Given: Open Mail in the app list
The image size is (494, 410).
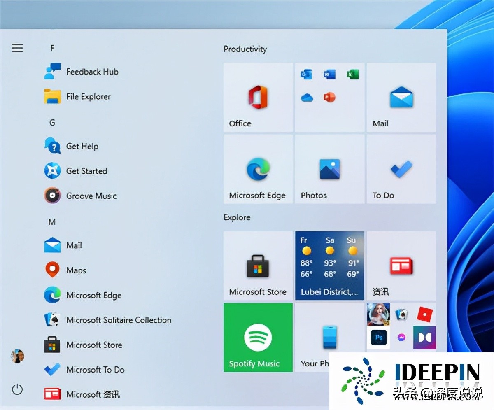Looking at the screenshot, I should pos(63,245).
